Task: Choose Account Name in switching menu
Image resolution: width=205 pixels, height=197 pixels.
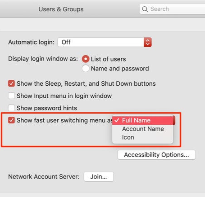Action: [x=143, y=129]
